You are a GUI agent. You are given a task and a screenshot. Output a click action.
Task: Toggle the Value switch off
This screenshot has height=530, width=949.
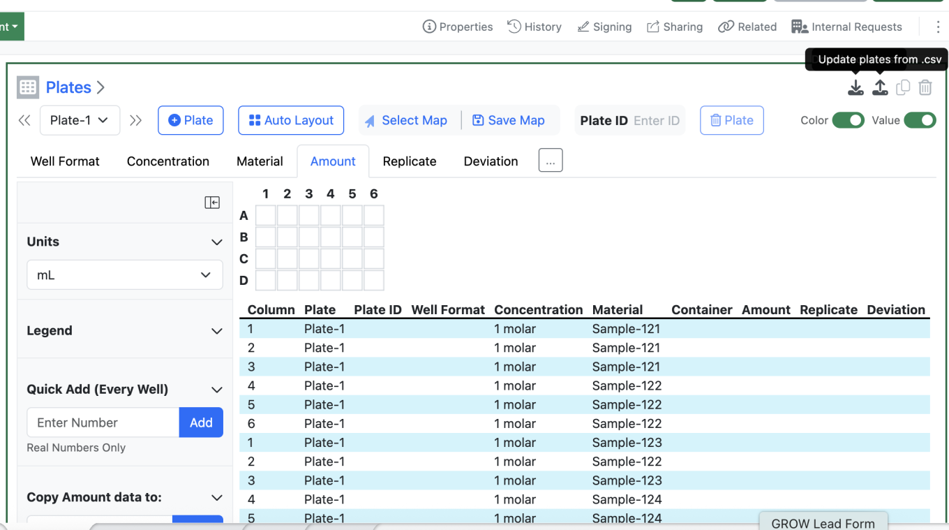tap(919, 120)
